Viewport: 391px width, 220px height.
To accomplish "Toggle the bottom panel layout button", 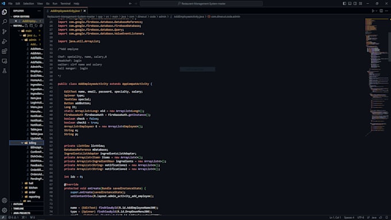I will [350, 3].
